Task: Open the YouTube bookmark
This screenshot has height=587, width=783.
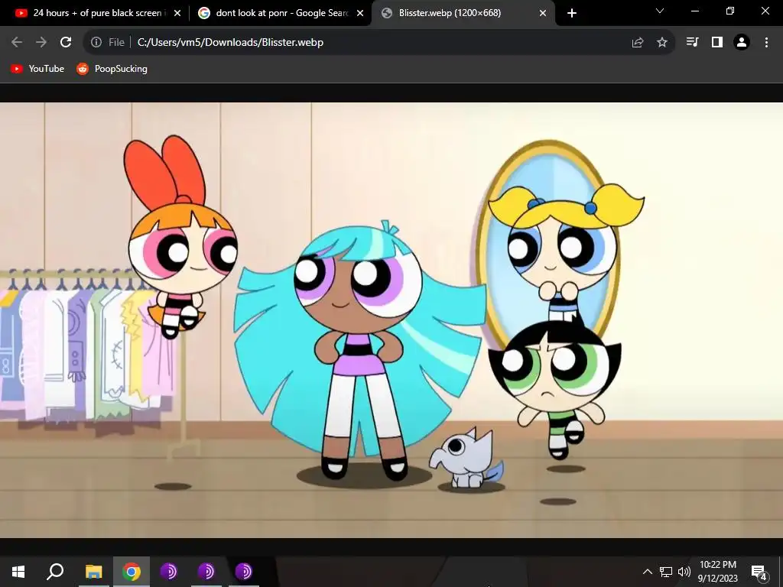Action: tap(37, 69)
